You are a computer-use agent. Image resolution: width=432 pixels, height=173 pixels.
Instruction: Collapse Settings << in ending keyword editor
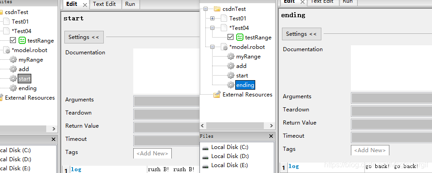301,34
